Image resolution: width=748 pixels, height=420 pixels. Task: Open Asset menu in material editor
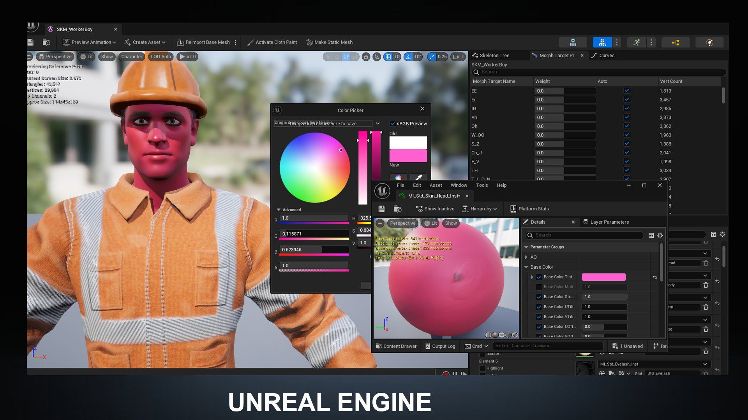436,185
